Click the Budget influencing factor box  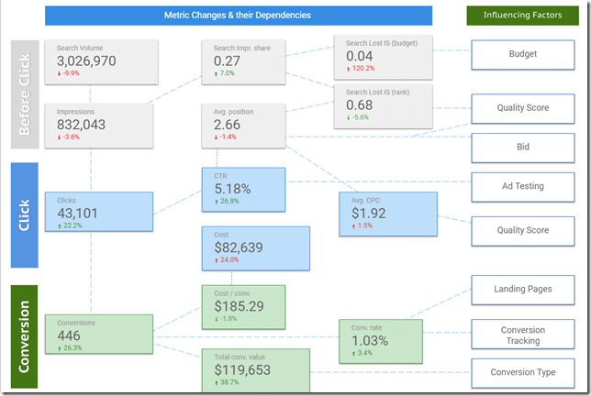point(522,55)
